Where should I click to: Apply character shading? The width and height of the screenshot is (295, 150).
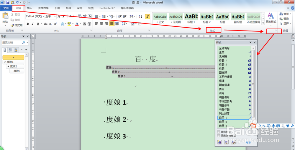point(84,24)
